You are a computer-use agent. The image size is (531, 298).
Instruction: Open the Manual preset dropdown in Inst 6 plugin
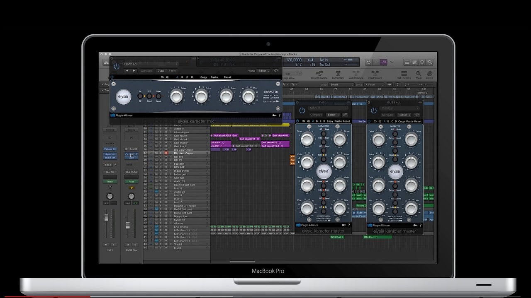coord(328,108)
